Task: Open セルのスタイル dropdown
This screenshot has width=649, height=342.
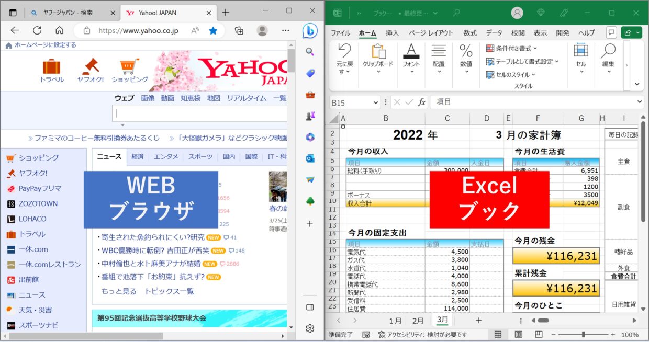Action: (510, 75)
